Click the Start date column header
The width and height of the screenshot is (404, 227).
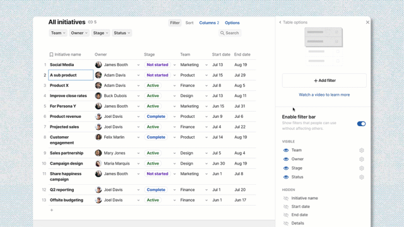coord(221,55)
